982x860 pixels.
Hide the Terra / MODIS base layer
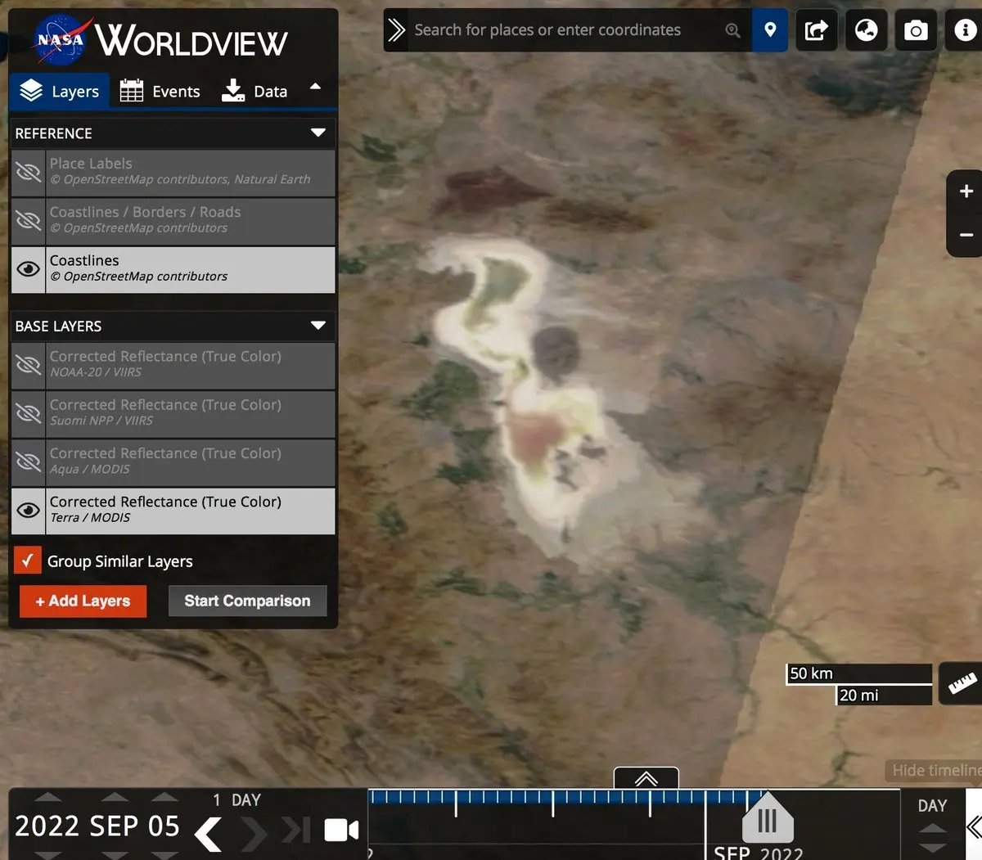coord(29,511)
